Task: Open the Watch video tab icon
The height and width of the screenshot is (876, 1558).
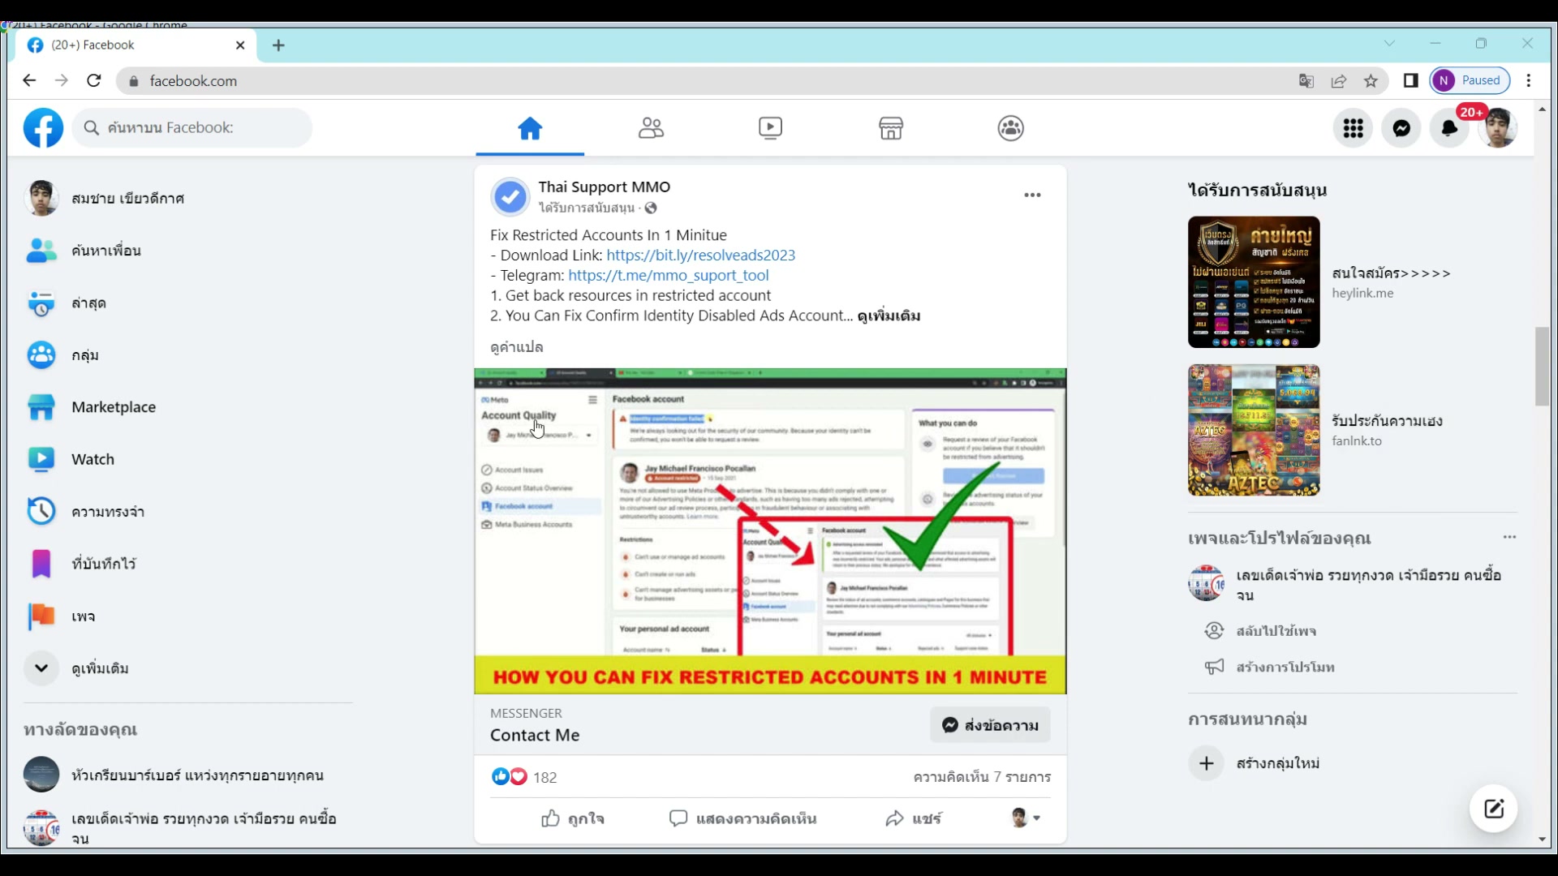Action: (770, 128)
